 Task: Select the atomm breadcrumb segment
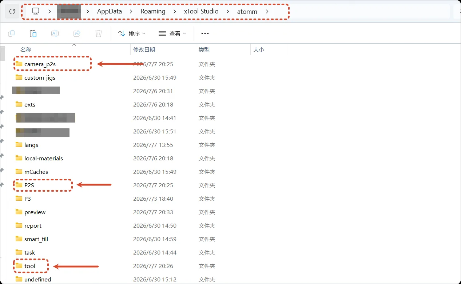pyautogui.click(x=247, y=11)
